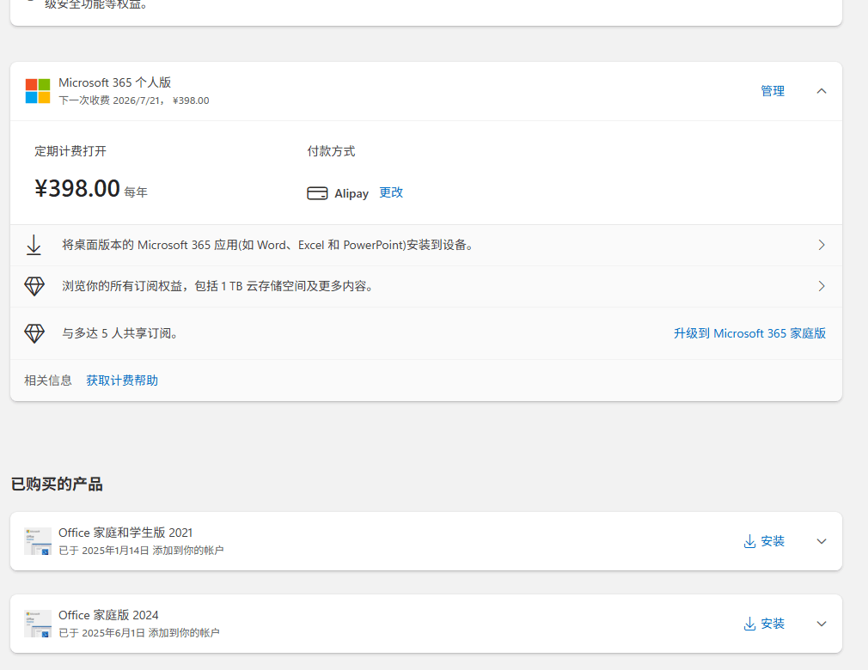The height and width of the screenshot is (670, 868).
Task: Click the credit card icon next to Alipay
Action: tap(317, 193)
